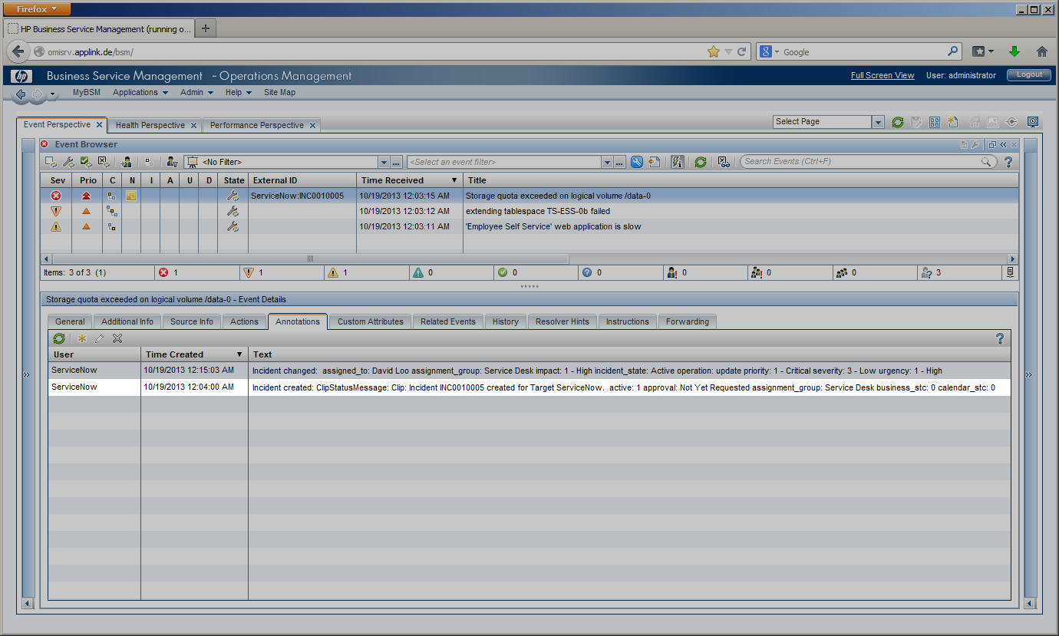Click the X-box close event toolbar icon
The height and width of the screenshot is (636, 1059).
point(104,162)
